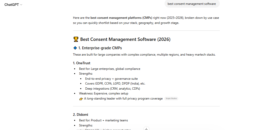Click 'These are built for large companies' sentence
Image resolution: width=258 pixels, height=130 pixels.
point(144,55)
